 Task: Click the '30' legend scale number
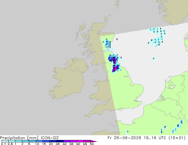(64, 144)
